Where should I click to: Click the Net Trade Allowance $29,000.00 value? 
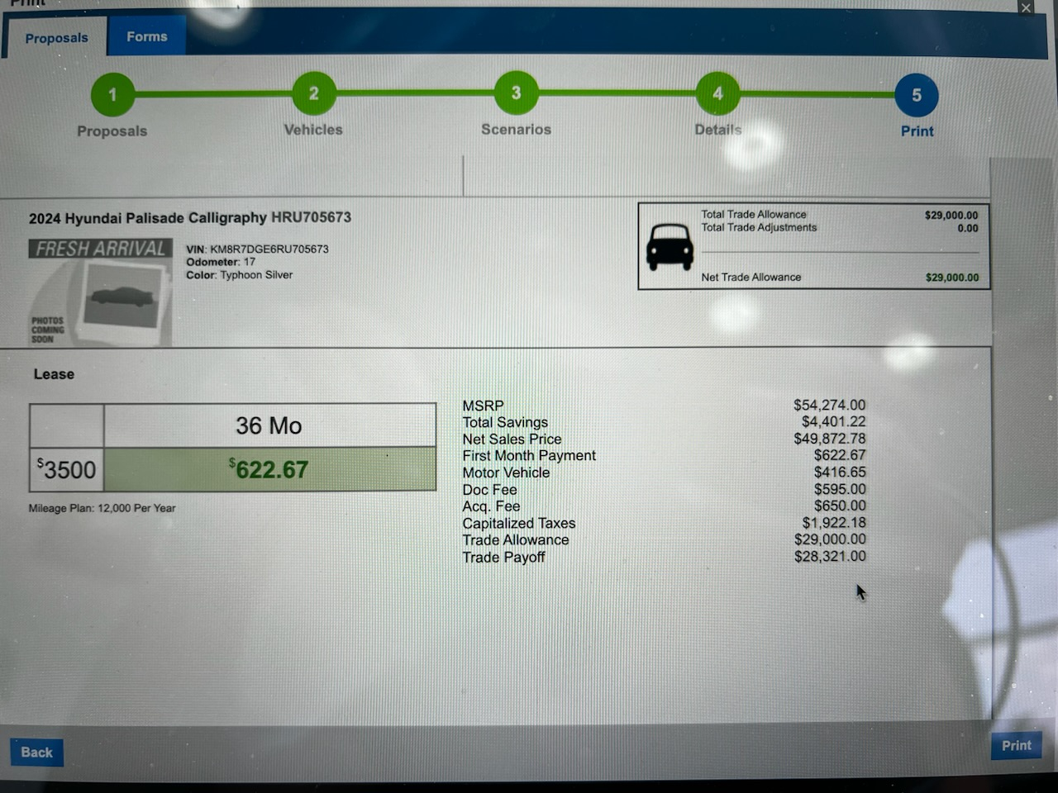point(952,278)
